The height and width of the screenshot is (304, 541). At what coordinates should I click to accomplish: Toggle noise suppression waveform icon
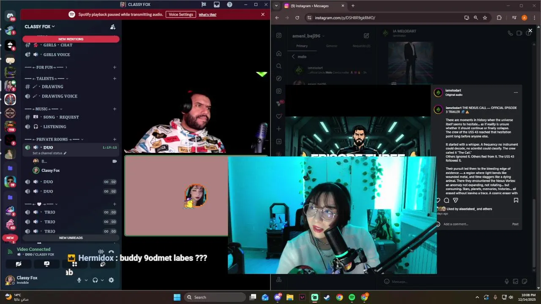click(x=101, y=252)
